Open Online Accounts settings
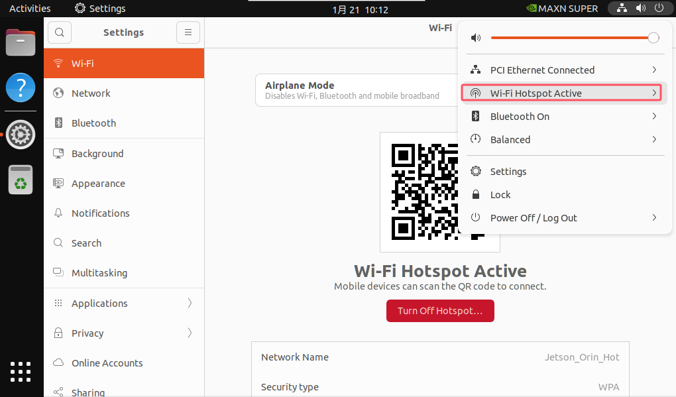The width and height of the screenshot is (676, 397). (124, 363)
